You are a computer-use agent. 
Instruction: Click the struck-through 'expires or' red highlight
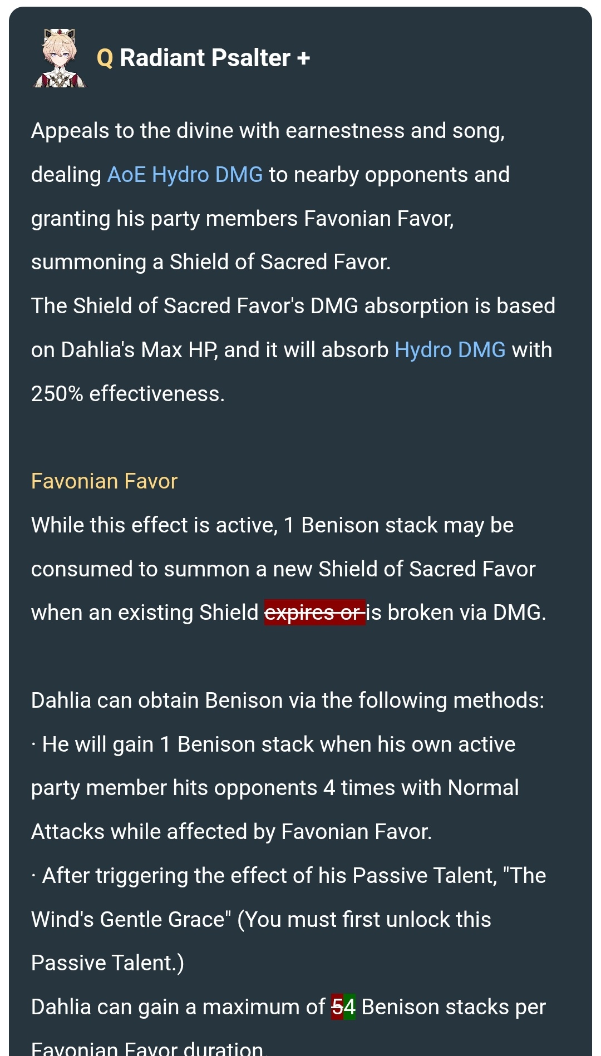click(x=314, y=613)
